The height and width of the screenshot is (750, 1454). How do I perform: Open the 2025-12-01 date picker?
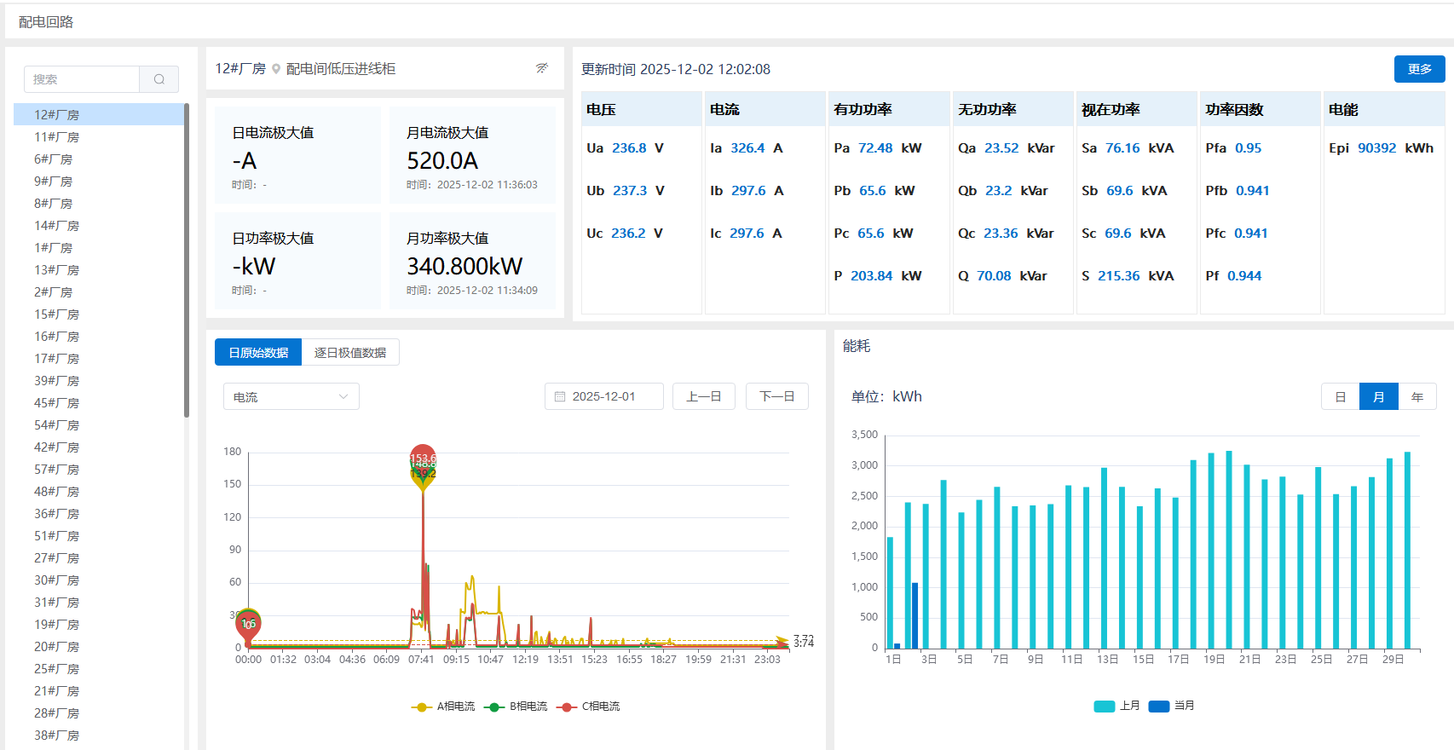click(x=603, y=397)
